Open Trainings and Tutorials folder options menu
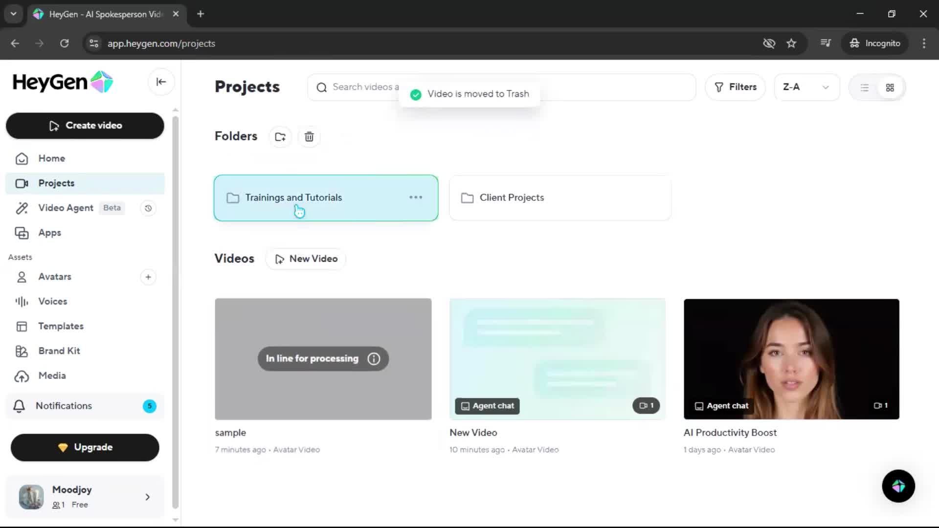This screenshot has height=528, width=939. pyautogui.click(x=416, y=198)
